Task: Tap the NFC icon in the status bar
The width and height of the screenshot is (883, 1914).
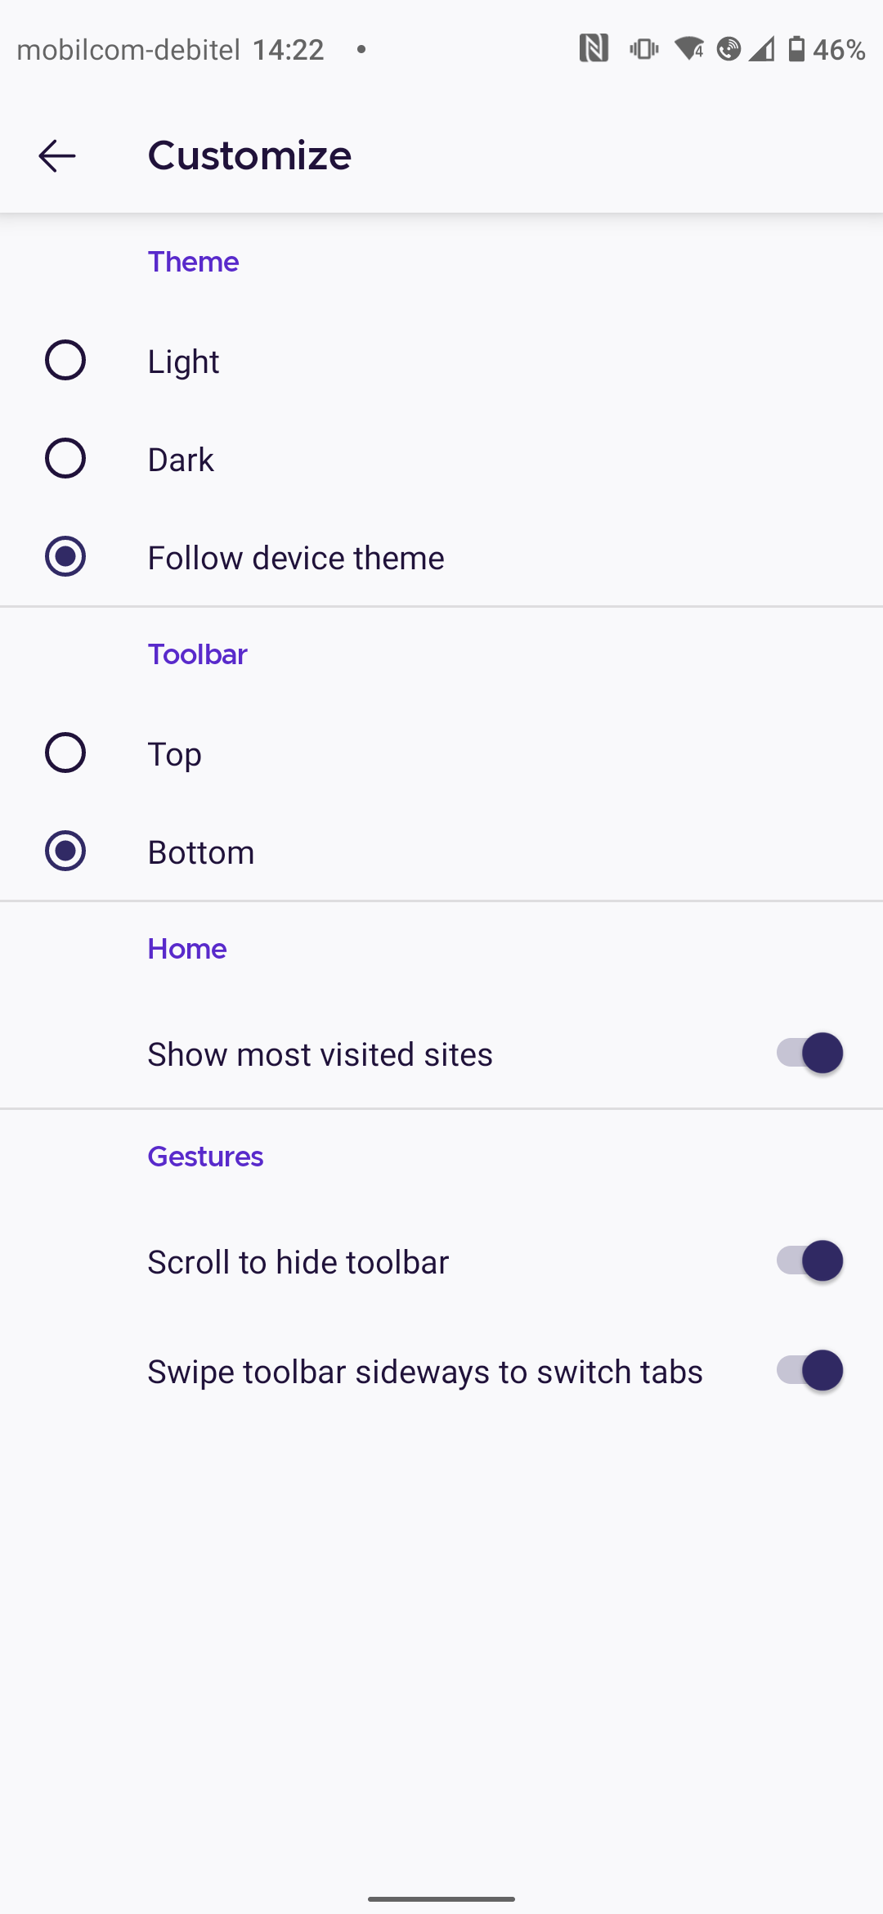Action: click(x=594, y=49)
